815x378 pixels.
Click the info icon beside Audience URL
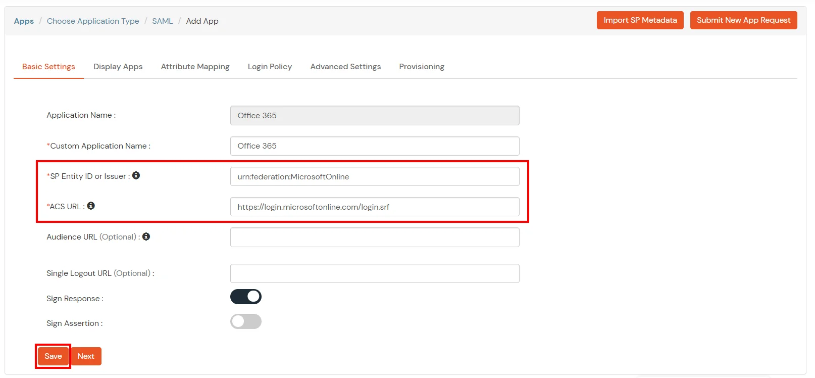click(146, 237)
